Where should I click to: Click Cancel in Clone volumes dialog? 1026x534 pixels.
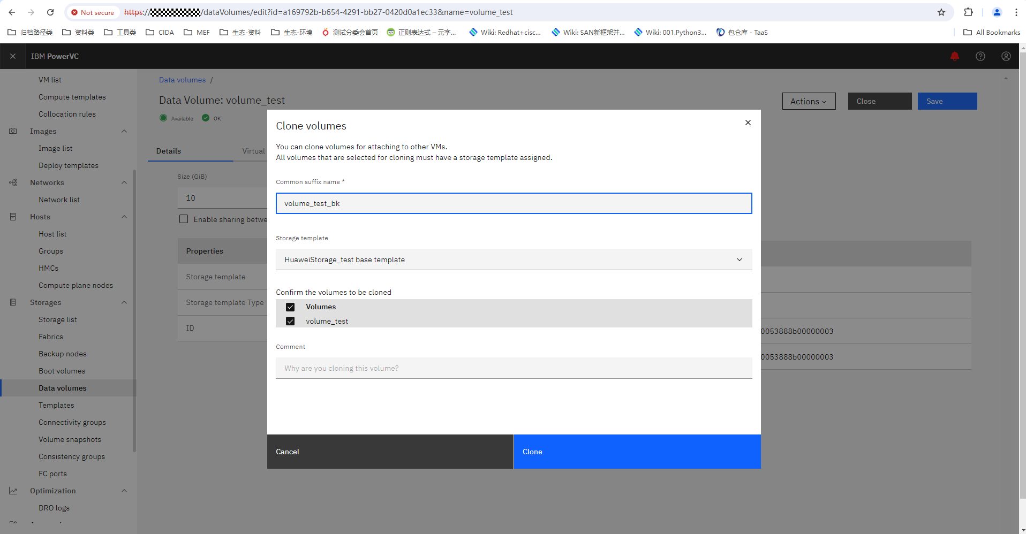point(390,452)
